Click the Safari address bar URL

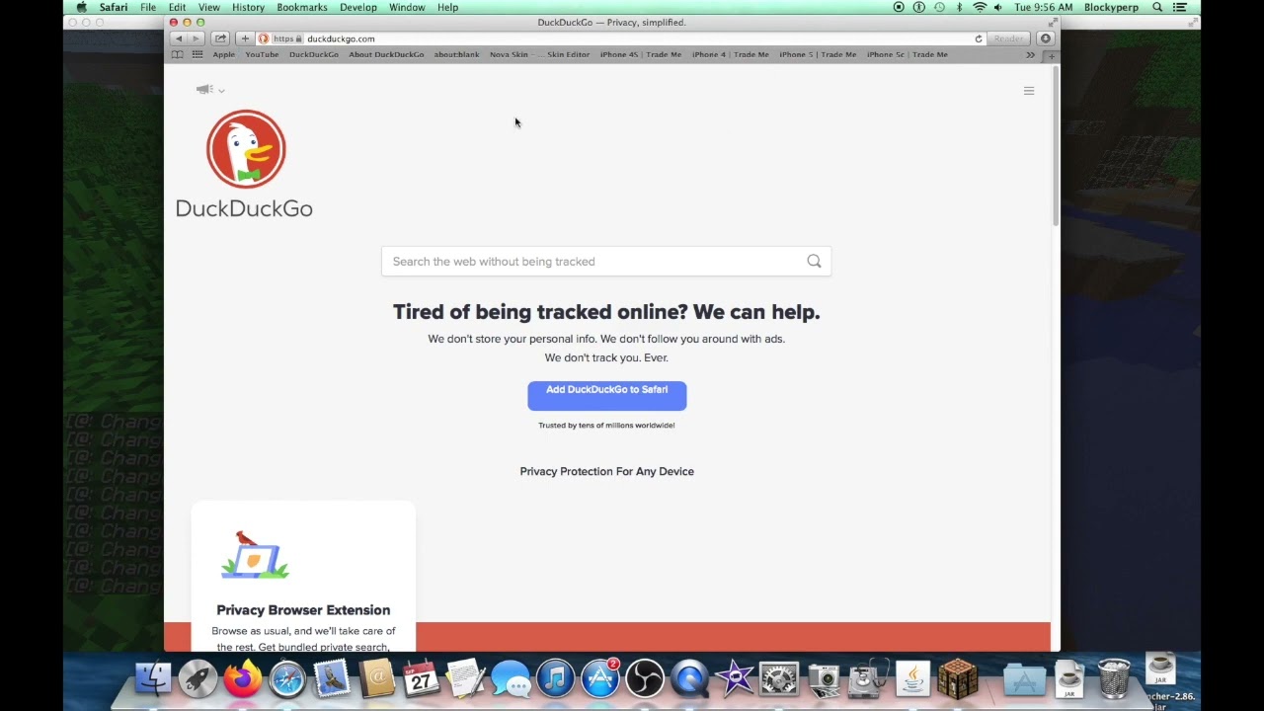pos(341,39)
